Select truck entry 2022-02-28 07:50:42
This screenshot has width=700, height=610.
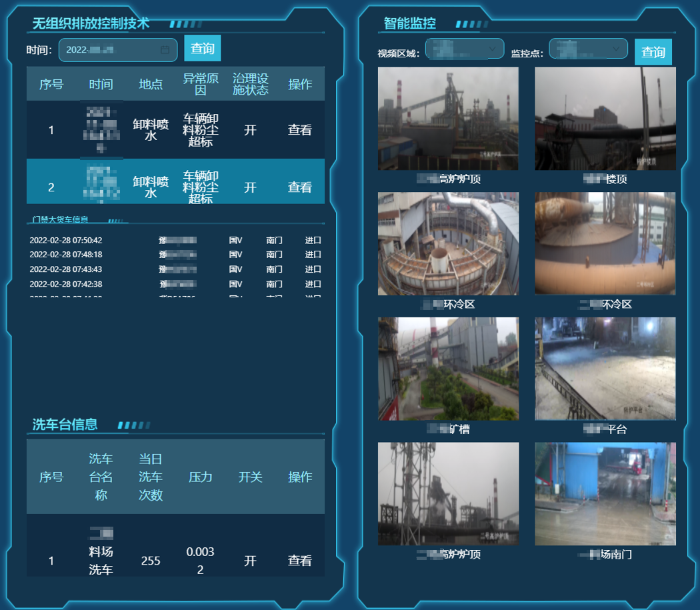click(175, 240)
